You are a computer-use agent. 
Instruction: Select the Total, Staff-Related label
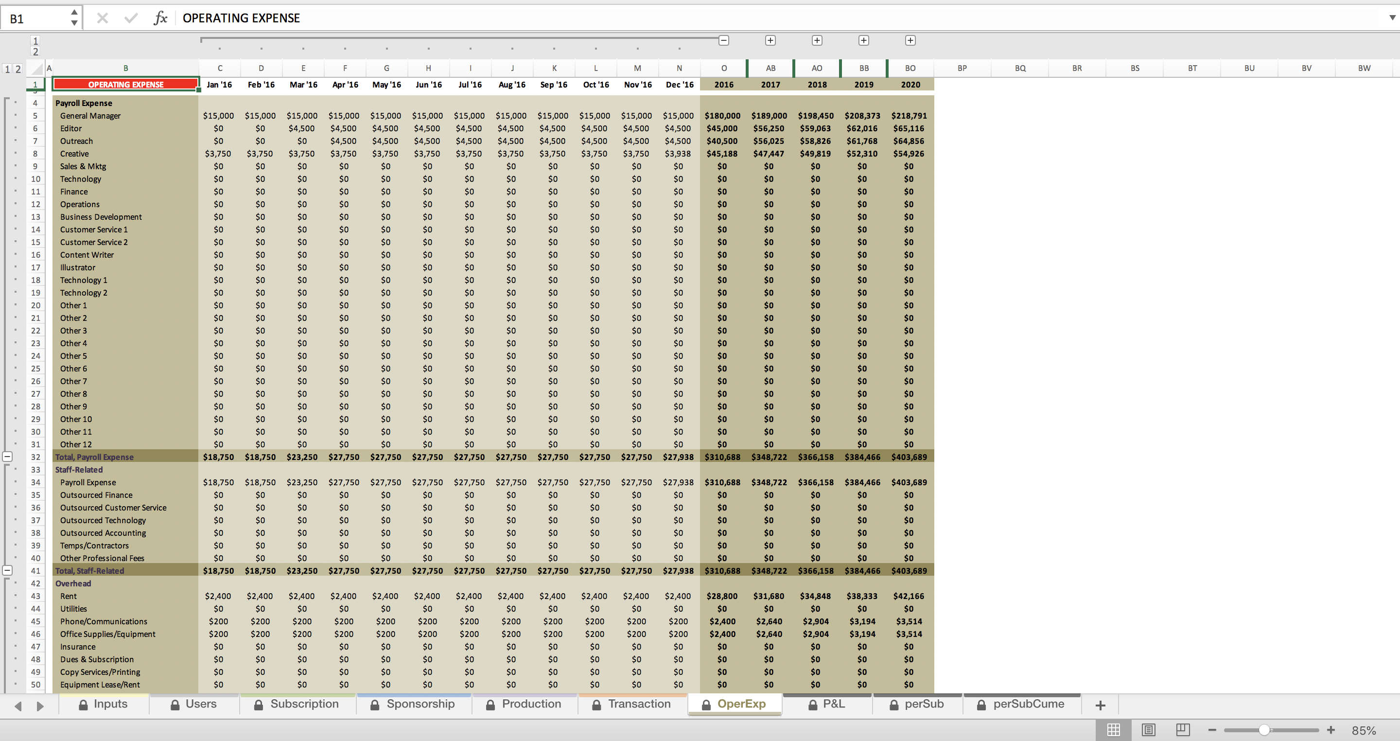point(89,571)
